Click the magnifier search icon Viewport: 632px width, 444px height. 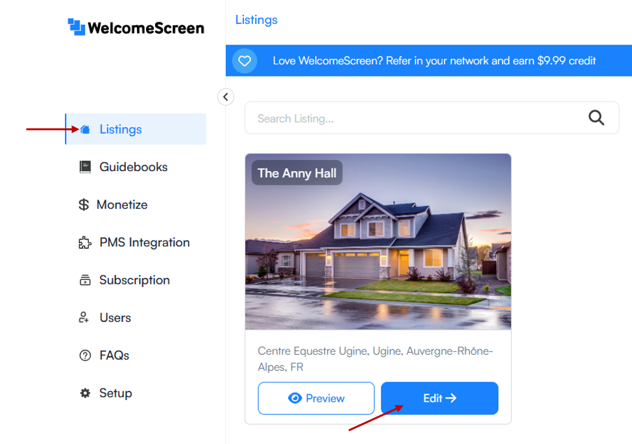[x=596, y=117]
